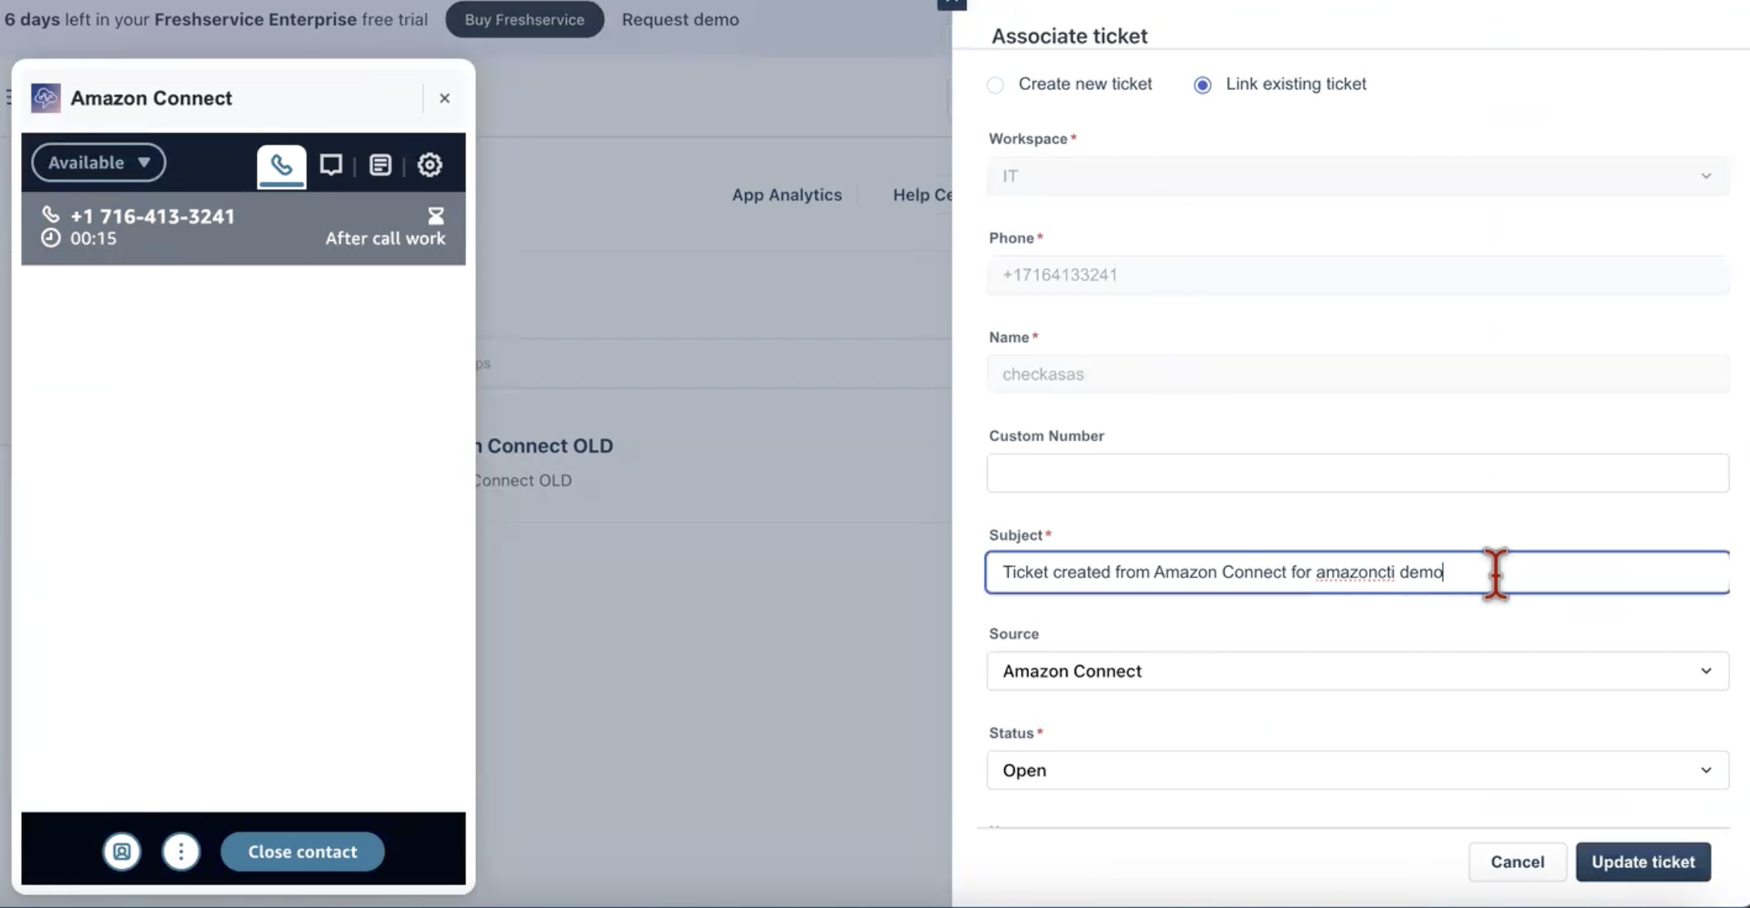The image size is (1750, 908).
Task: Open the three-dot more options menu
Action: (181, 851)
